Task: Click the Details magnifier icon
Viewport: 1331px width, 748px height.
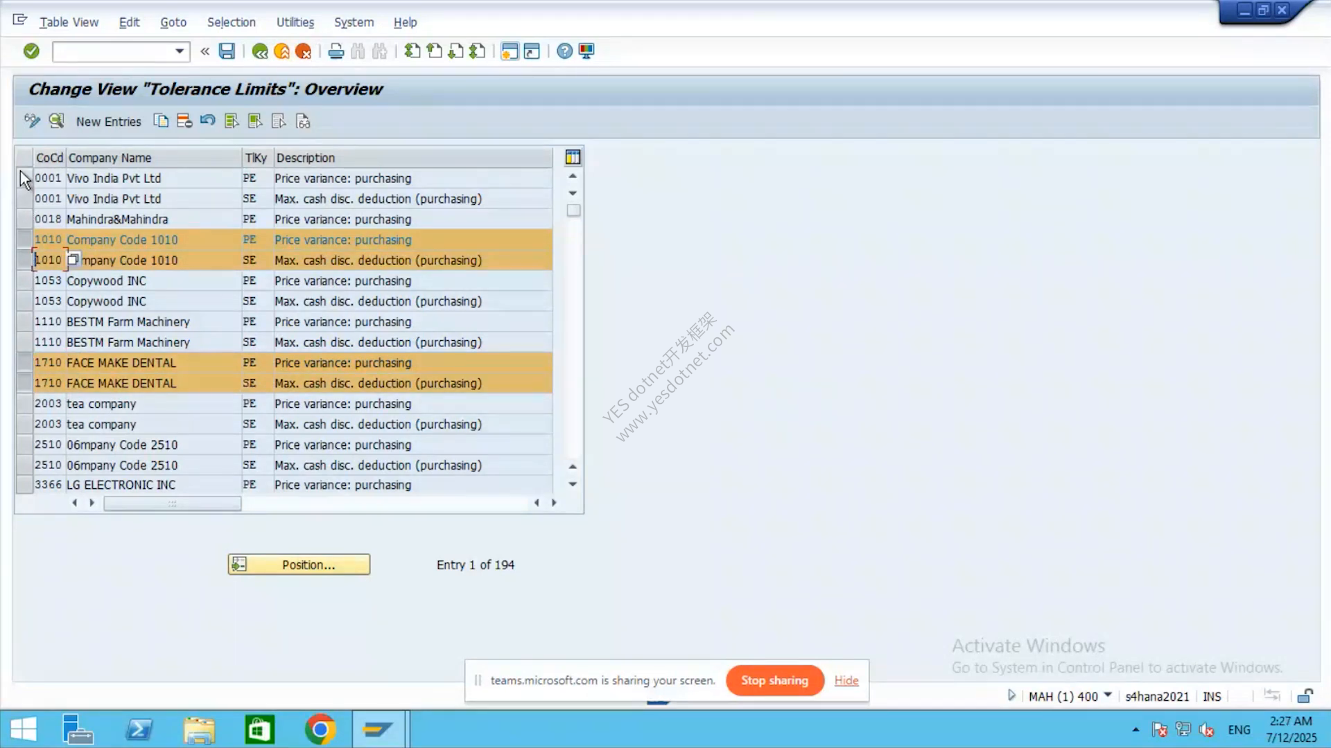Action: (x=56, y=121)
